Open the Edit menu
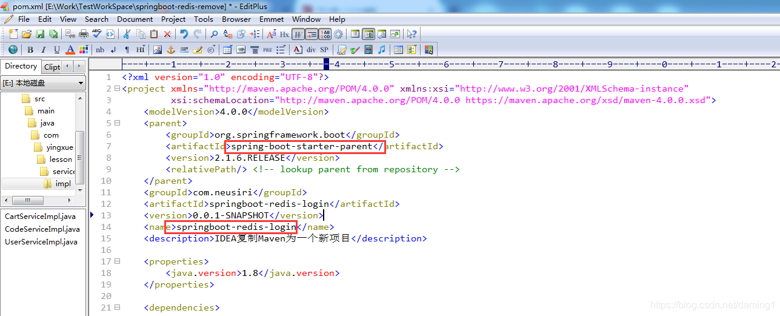 (x=45, y=19)
